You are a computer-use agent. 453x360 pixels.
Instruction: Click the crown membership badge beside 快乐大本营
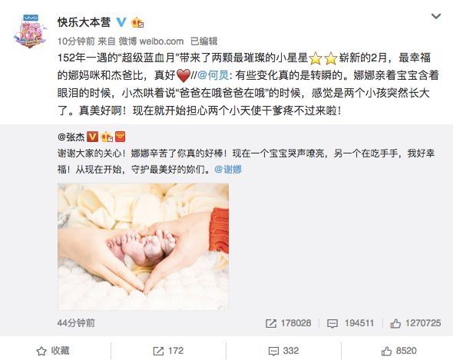(137, 22)
